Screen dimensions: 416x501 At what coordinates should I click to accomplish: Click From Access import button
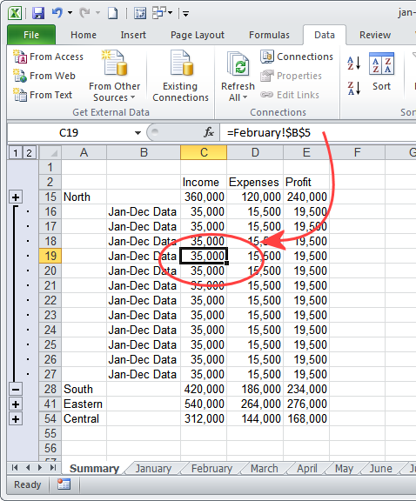click(x=48, y=57)
